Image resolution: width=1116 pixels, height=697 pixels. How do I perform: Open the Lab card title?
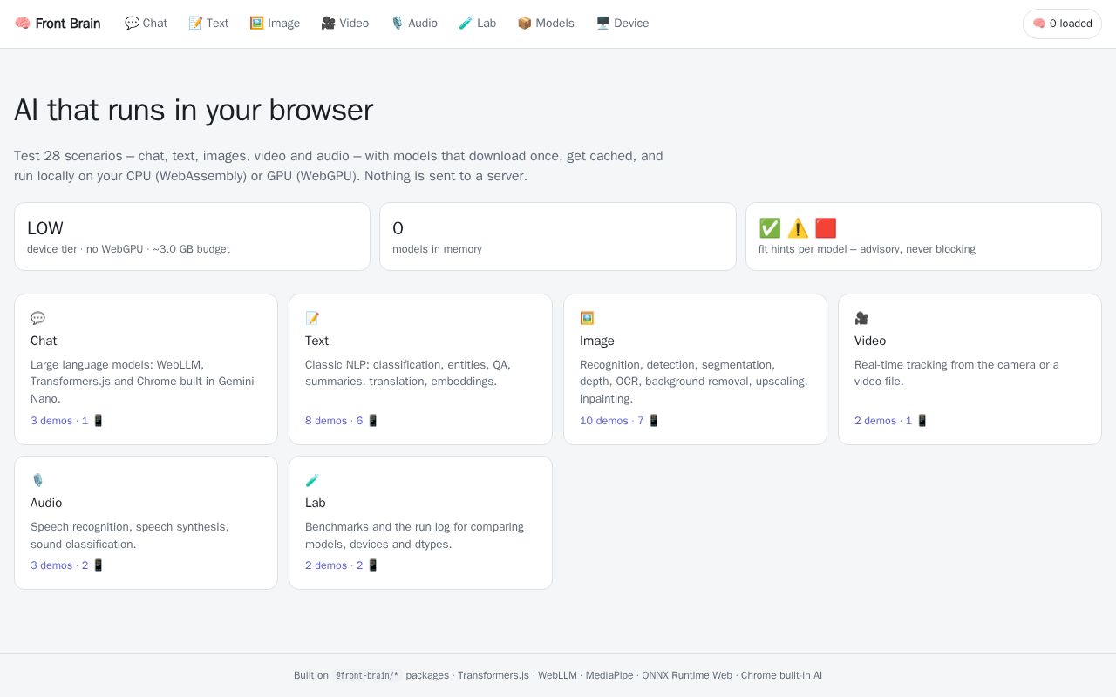(315, 503)
